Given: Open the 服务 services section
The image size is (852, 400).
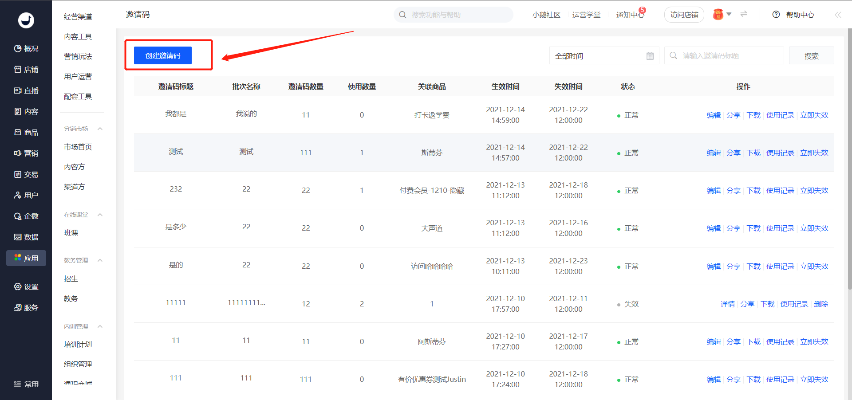Looking at the screenshot, I should pyautogui.click(x=26, y=307).
